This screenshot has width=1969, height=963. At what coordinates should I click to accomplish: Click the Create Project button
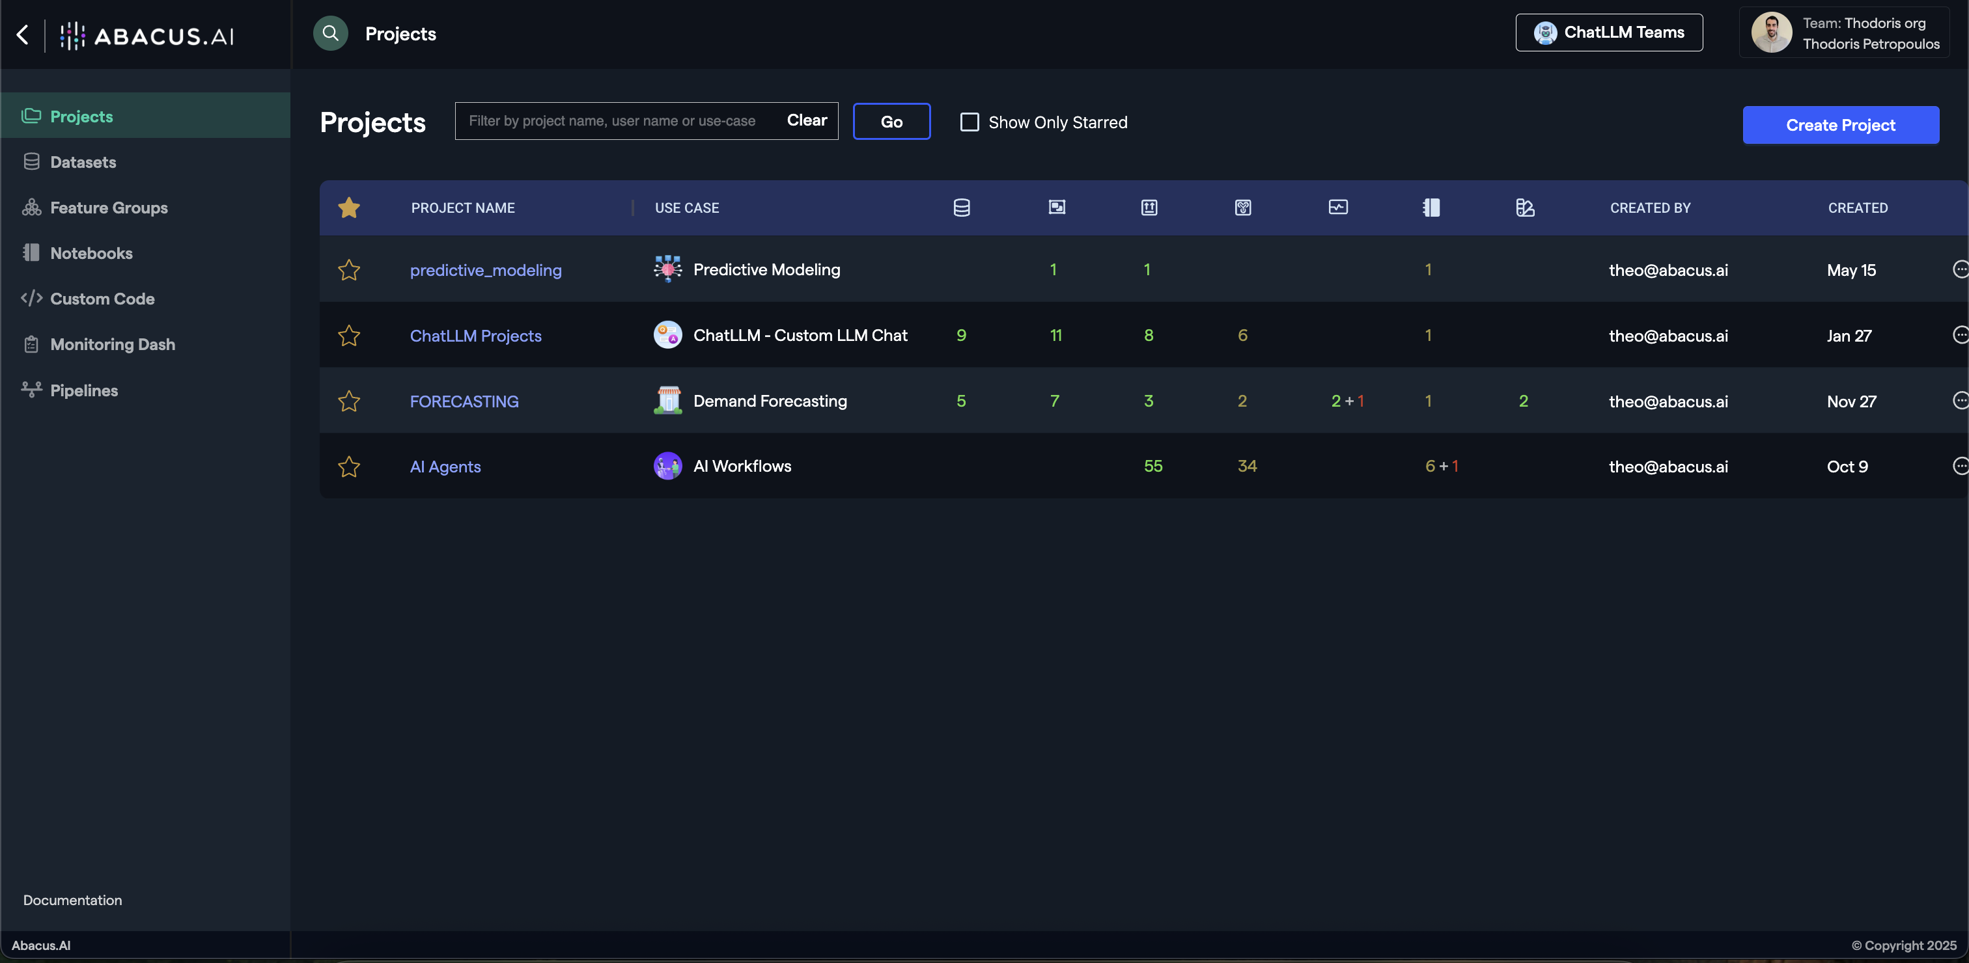1840,125
